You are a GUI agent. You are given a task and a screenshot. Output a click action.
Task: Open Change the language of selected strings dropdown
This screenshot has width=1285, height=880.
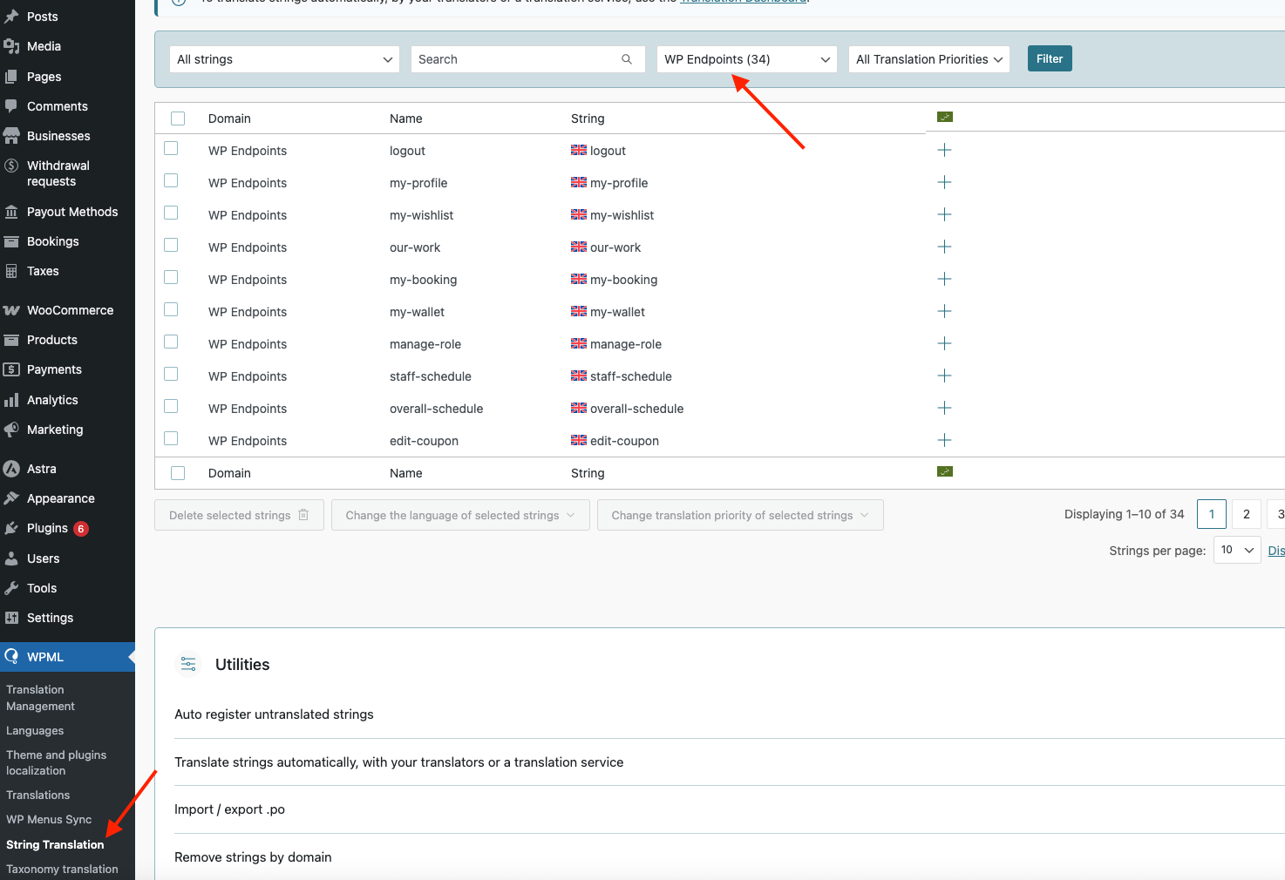(x=460, y=515)
